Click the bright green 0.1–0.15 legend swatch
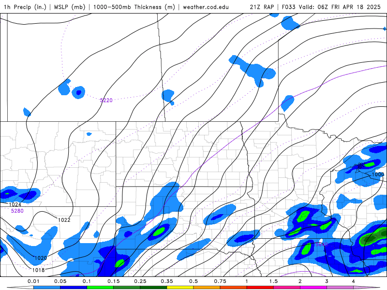Image resolution: width=387 pixels, height=290 pixels. (100, 288)
